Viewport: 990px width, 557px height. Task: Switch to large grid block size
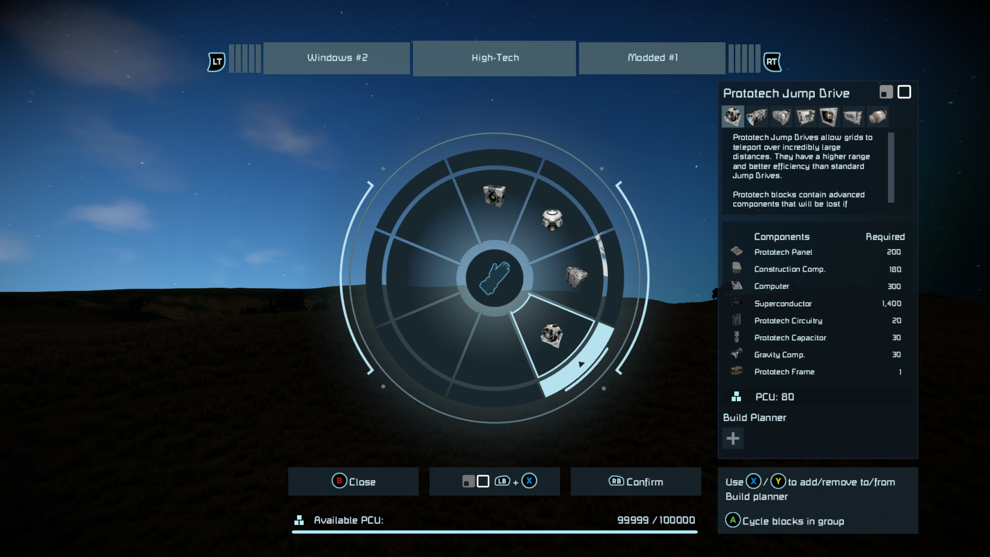point(904,92)
